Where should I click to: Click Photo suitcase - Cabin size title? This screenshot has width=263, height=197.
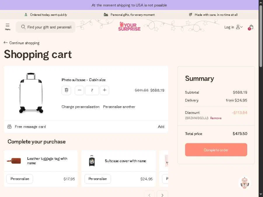[83, 80]
